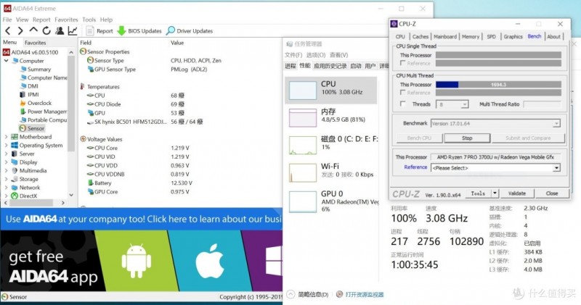Image resolution: width=581 pixels, height=305 pixels.
Task: Open the Favorites menu in AIDA64
Action: coord(66,20)
